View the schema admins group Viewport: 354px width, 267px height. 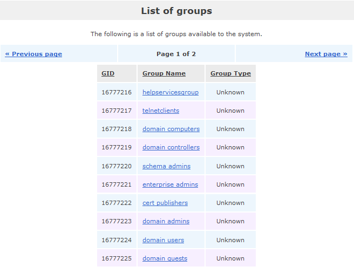pyautogui.click(x=166, y=166)
